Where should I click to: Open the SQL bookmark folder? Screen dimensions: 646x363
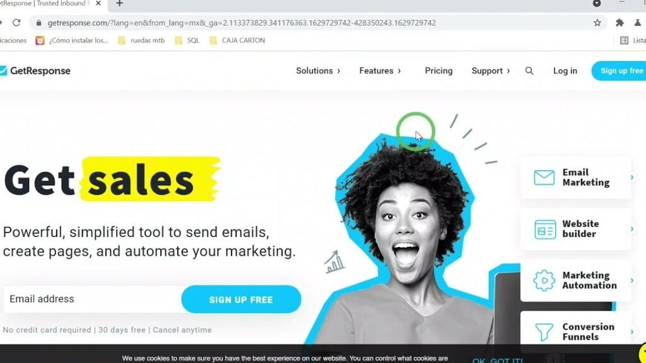point(187,40)
